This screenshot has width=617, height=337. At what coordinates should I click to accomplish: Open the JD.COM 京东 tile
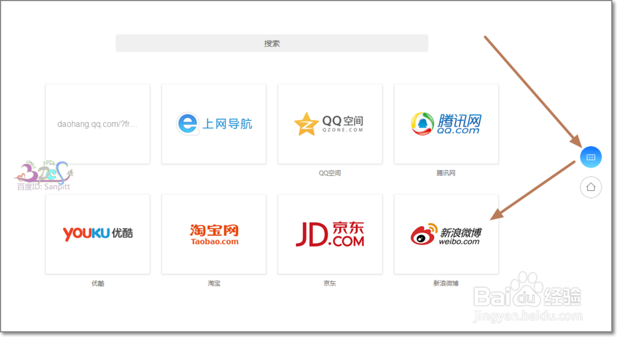coord(329,234)
